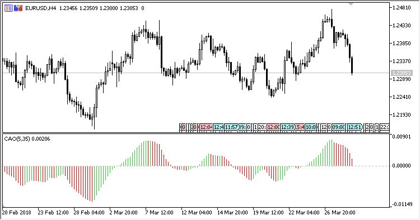Select the 12:00 pink event marker

273,127
